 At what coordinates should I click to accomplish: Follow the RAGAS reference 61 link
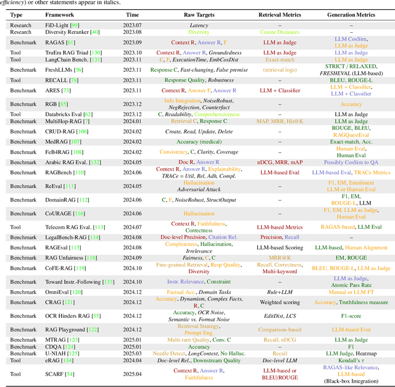pos(70,42)
